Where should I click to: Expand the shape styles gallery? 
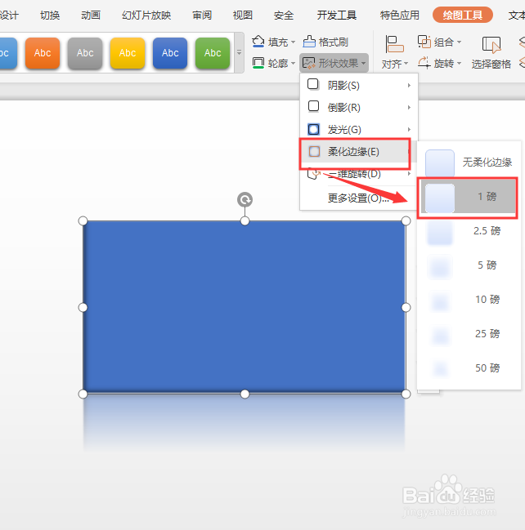tap(239, 53)
